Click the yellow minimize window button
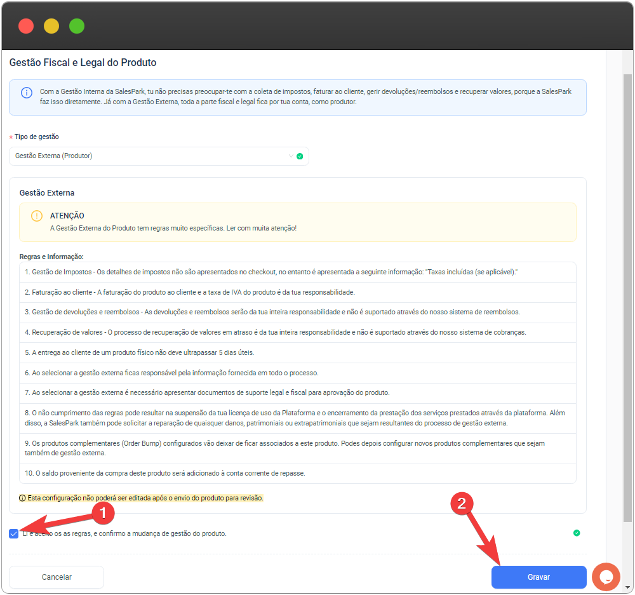This screenshot has width=635, height=595. coord(51,26)
